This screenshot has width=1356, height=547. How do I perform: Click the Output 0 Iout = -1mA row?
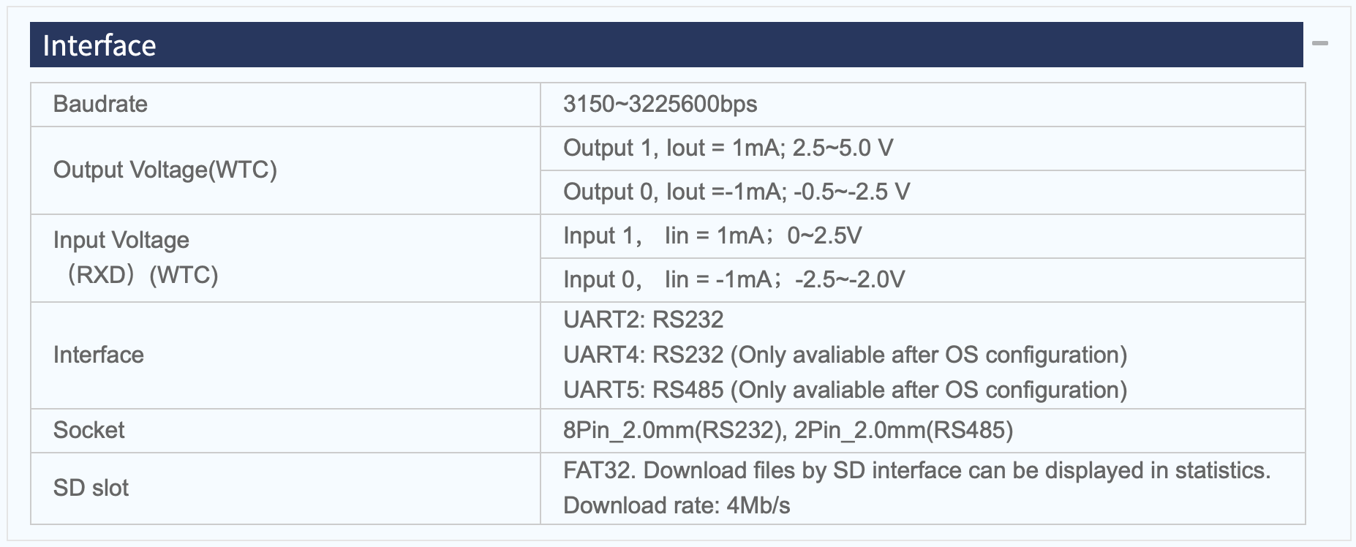pos(923,192)
